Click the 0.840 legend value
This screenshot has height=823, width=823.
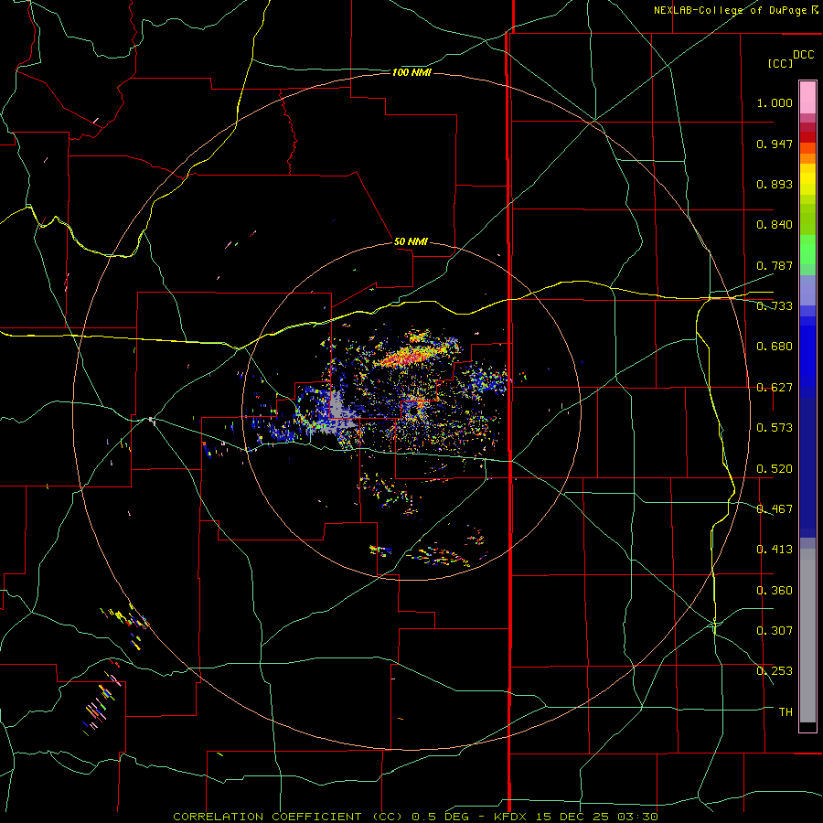775,225
